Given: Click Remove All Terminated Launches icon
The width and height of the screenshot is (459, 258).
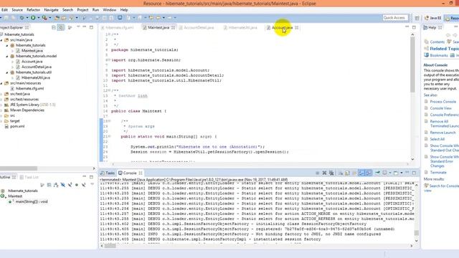Looking at the screenshot, I should coord(331,173).
